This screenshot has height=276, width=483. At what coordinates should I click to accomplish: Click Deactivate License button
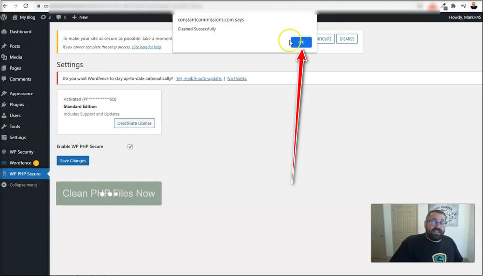[134, 123]
